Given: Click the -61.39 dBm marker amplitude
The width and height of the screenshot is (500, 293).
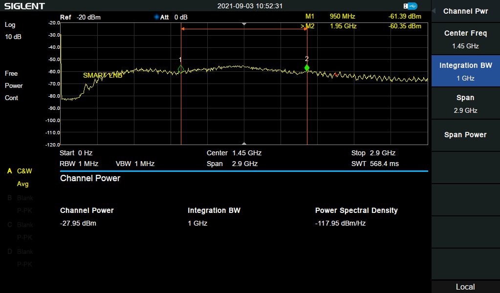Looking at the screenshot, I should pyautogui.click(x=405, y=16).
